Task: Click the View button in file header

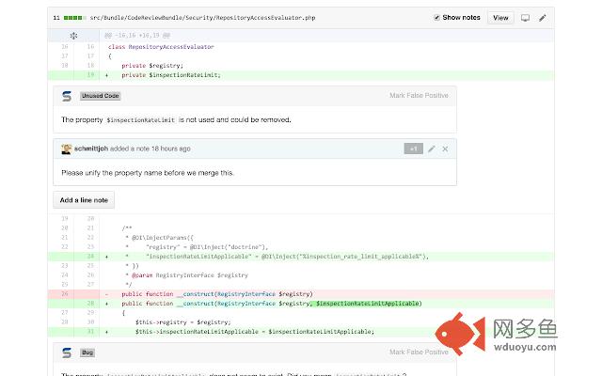Action: click(x=500, y=18)
